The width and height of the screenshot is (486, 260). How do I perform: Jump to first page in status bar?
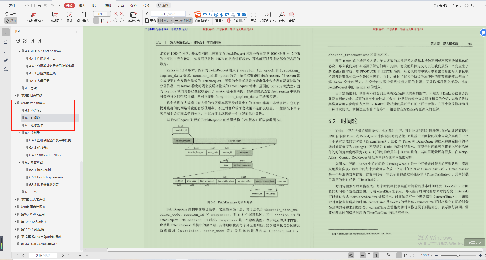pyautogui.click(x=17, y=255)
